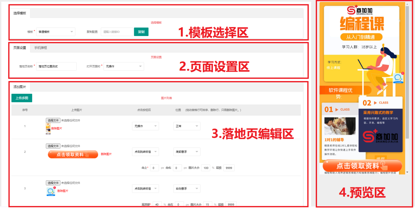Click the row 2 层级 field showing 9999

tap(229, 168)
